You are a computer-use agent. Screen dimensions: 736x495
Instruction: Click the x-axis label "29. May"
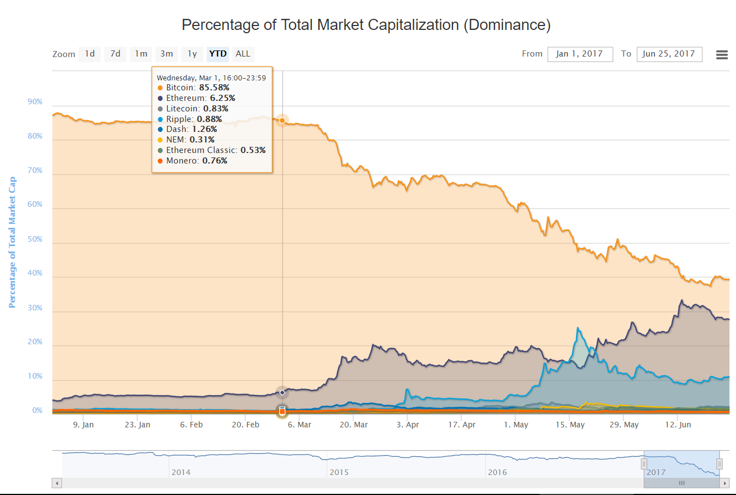(624, 425)
